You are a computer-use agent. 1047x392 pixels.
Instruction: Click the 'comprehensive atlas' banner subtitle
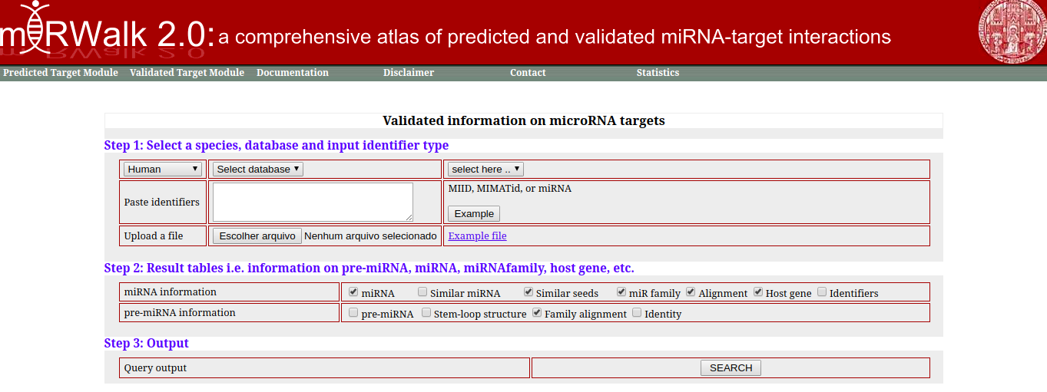pyautogui.click(x=555, y=37)
